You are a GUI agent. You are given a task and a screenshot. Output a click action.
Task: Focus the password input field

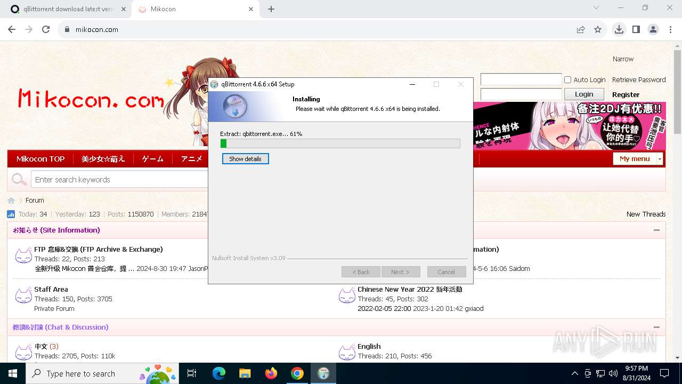(521, 94)
